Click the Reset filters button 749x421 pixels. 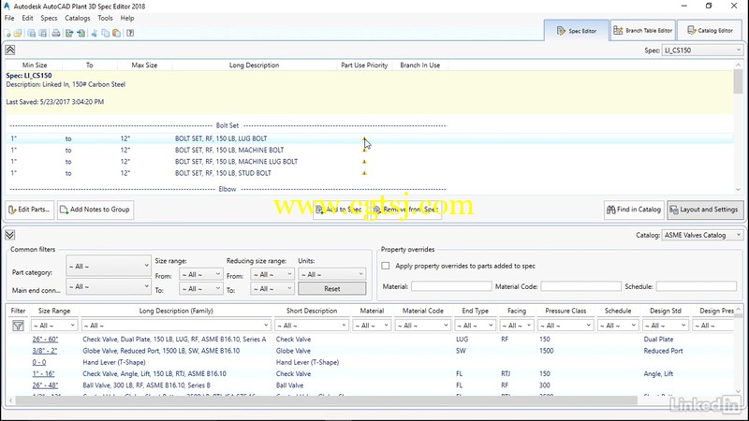332,289
